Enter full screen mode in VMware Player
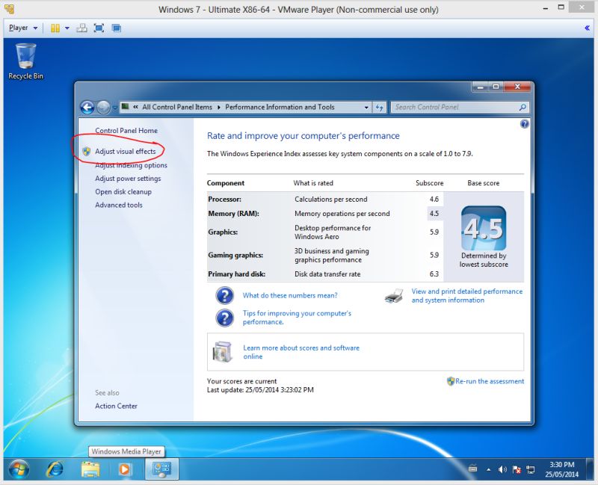 [x=99, y=28]
